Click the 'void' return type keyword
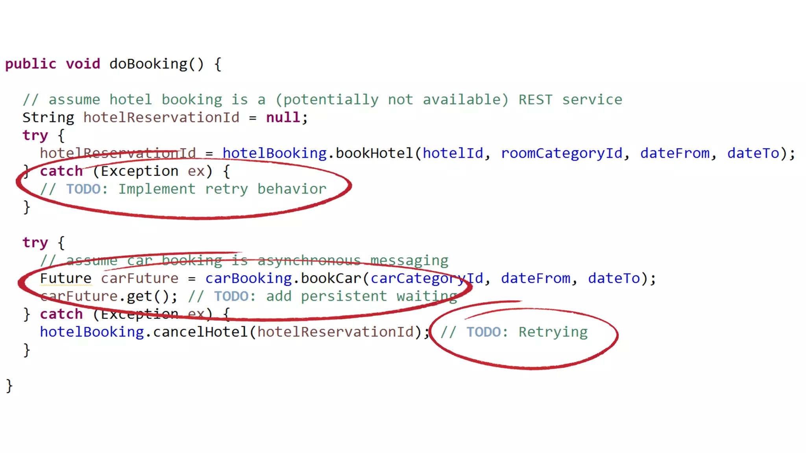This screenshot has width=806, height=453. click(83, 64)
